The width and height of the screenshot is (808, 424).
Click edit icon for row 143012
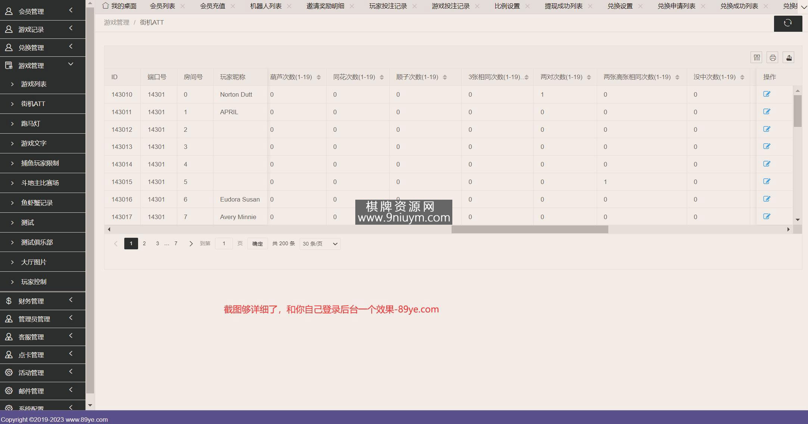coord(767,129)
